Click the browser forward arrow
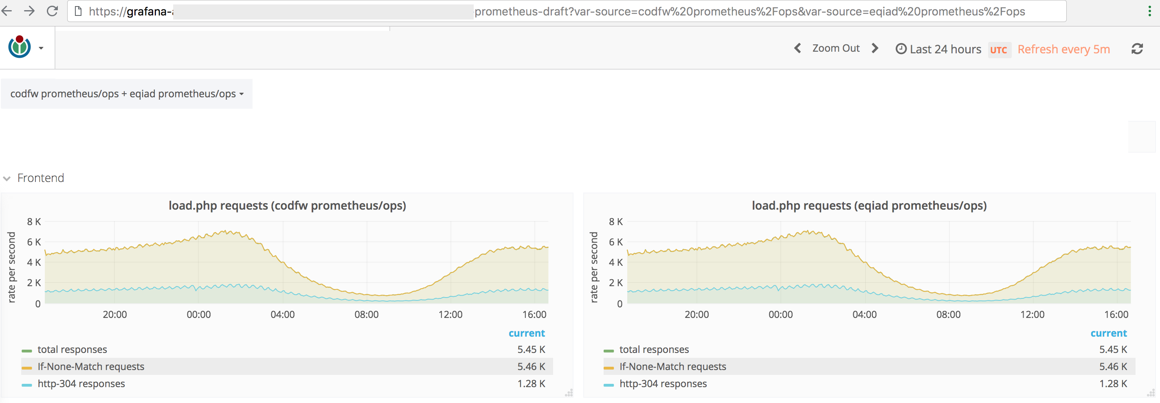Screen dimensions: 1160x403 (30, 11)
